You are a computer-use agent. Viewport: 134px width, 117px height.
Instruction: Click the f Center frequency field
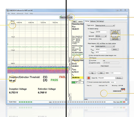tap(101, 32)
